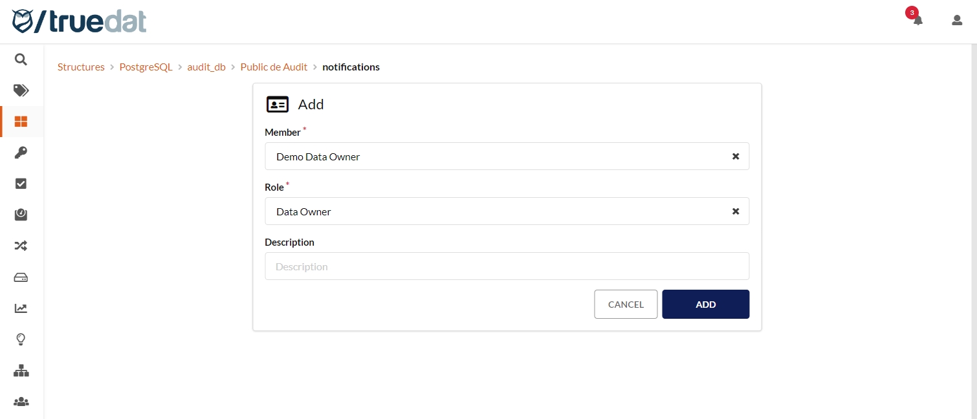Select the orange grid structures icon
Viewport: 977px width, 419px height.
[x=21, y=122]
